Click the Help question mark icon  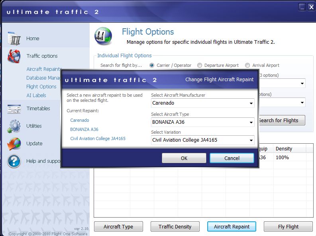14,161
